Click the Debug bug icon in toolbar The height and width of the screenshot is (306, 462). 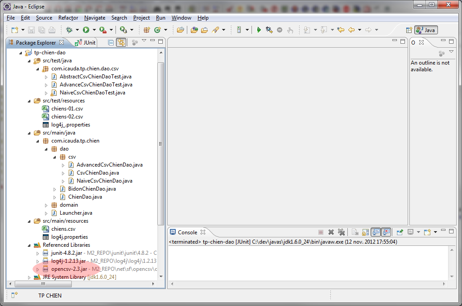pos(69,30)
